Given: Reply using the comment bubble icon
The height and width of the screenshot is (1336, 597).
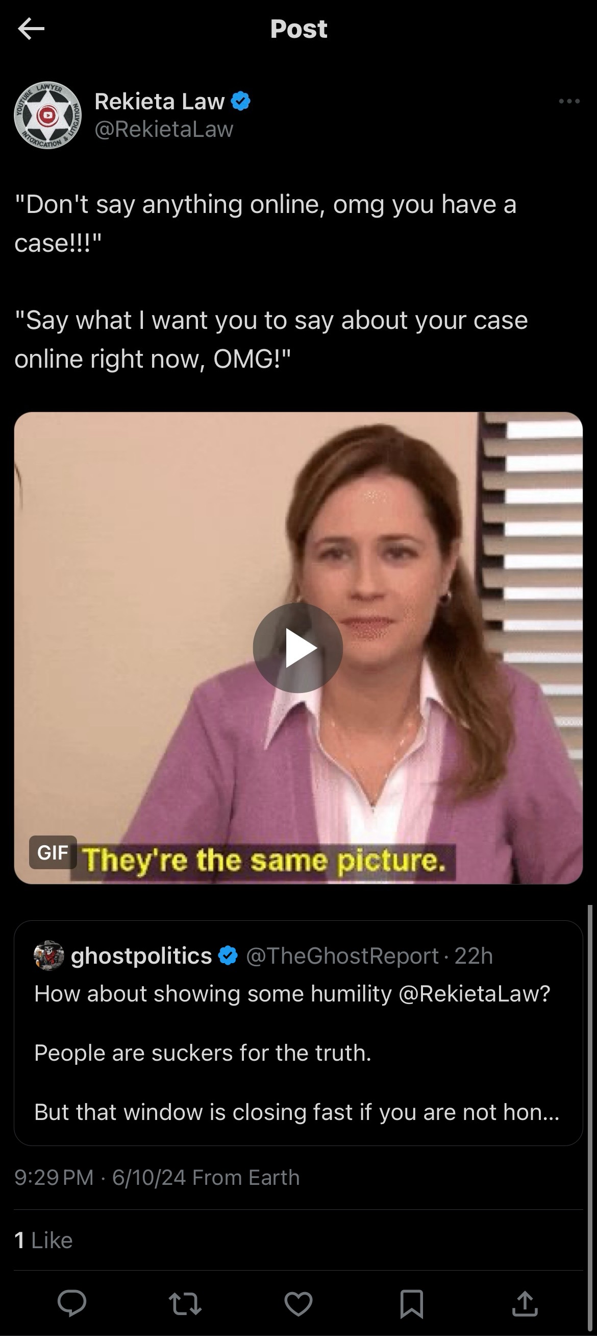Looking at the screenshot, I should [71, 1303].
